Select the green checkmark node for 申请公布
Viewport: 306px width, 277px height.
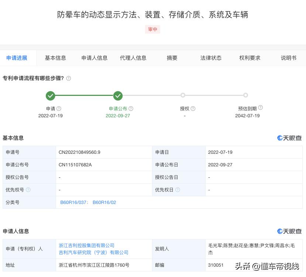coord(118,96)
